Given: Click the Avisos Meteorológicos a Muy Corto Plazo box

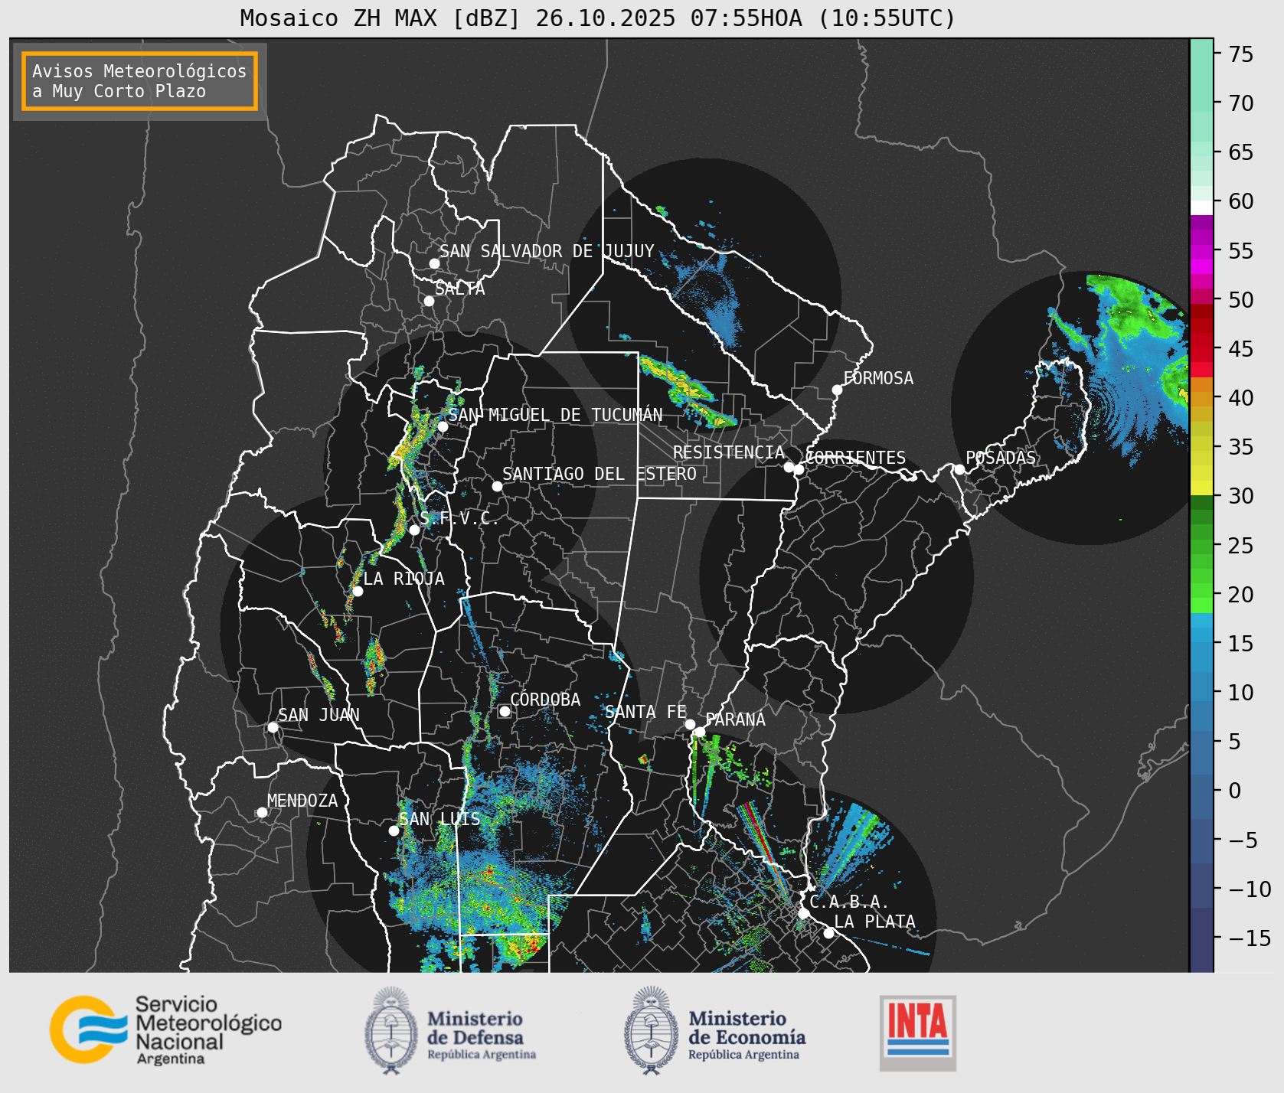Looking at the screenshot, I should 139,82.
